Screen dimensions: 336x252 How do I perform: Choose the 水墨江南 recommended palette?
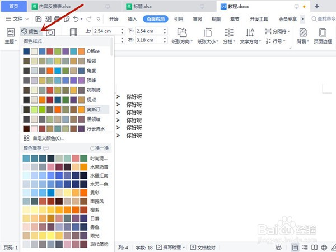point(66,175)
